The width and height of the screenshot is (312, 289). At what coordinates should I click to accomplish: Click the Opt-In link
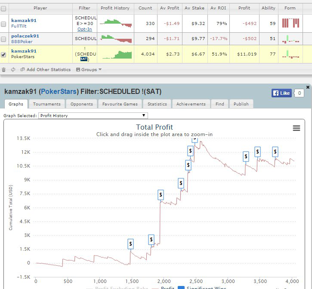click(85, 29)
